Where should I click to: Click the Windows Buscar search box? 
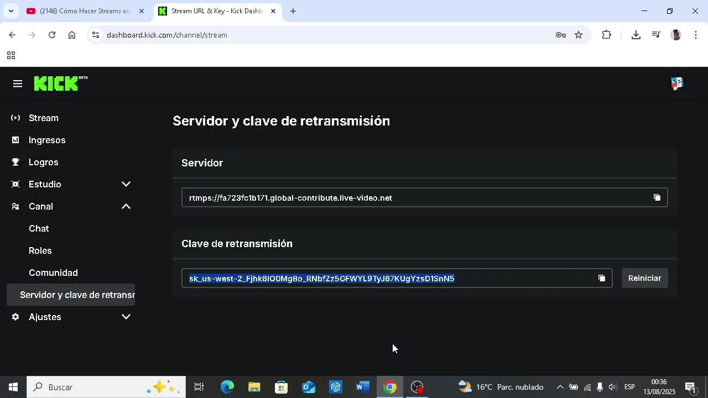106,387
